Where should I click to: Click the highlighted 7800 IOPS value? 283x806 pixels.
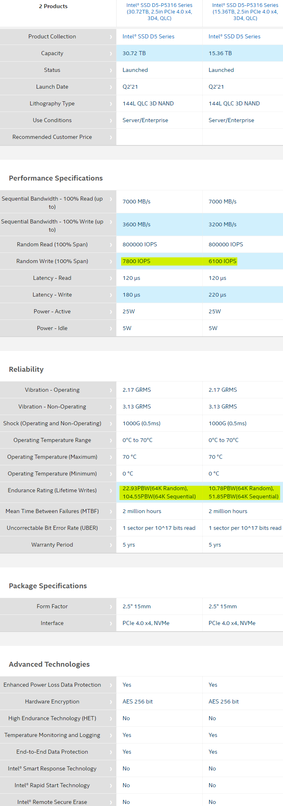coord(137,261)
